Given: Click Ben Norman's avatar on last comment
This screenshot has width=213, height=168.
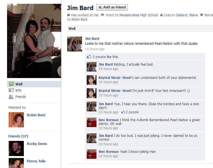Looking at the screenshot, I should point(92,154).
